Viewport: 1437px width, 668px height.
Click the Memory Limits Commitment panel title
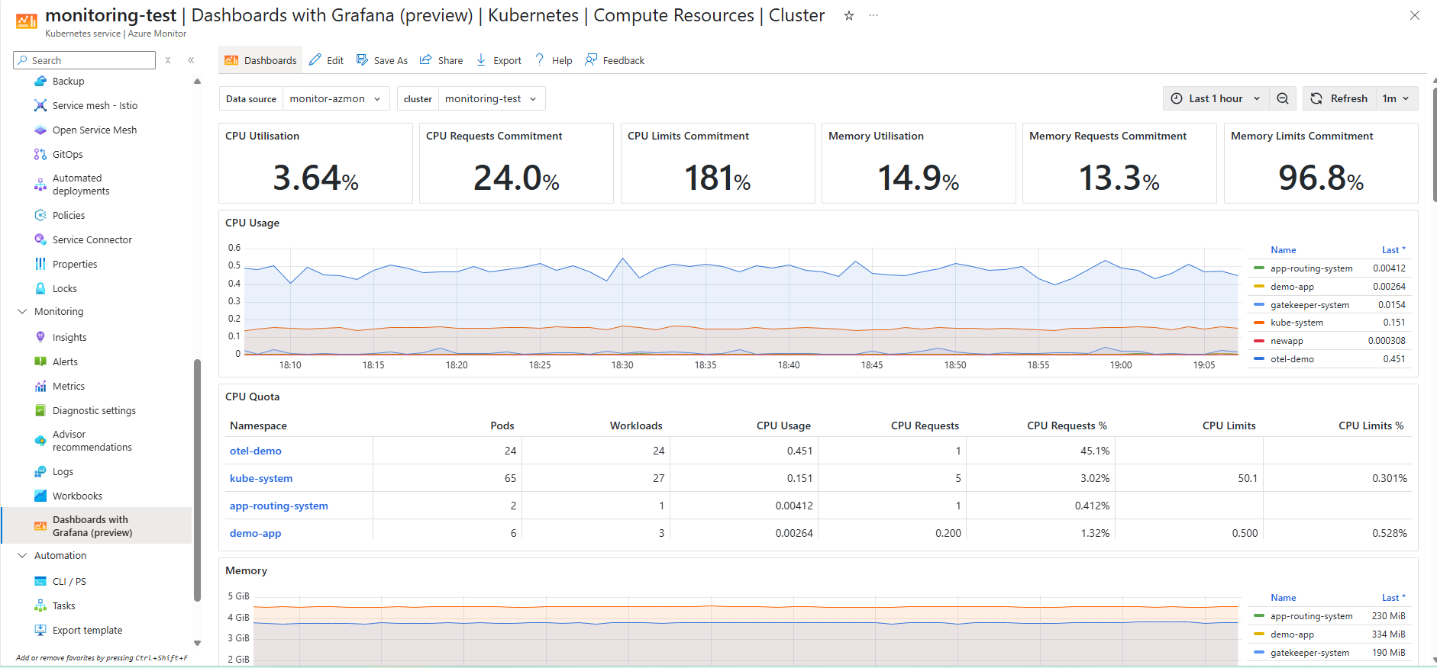(x=1302, y=136)
